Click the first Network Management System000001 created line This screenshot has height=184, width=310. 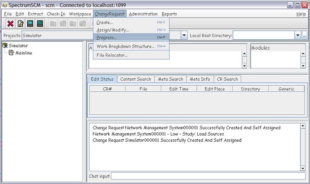(186, 127)
